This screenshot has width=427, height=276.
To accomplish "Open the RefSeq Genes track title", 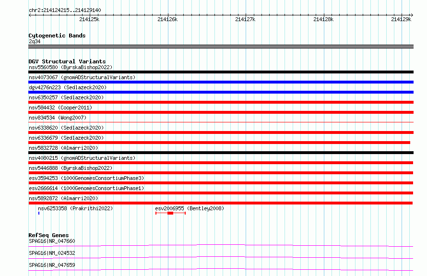I will click(48, 235).
